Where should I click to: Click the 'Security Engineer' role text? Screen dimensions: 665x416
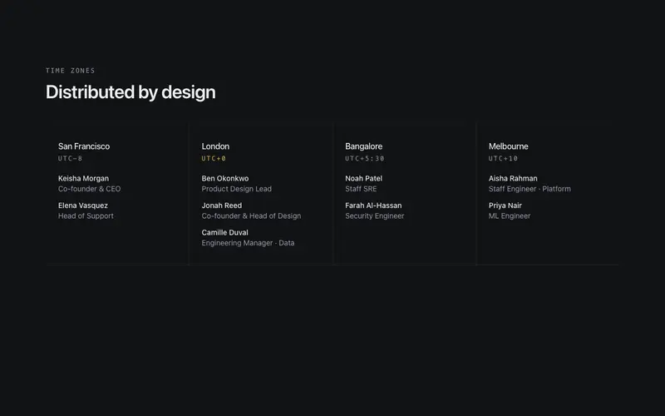(375, 216)
